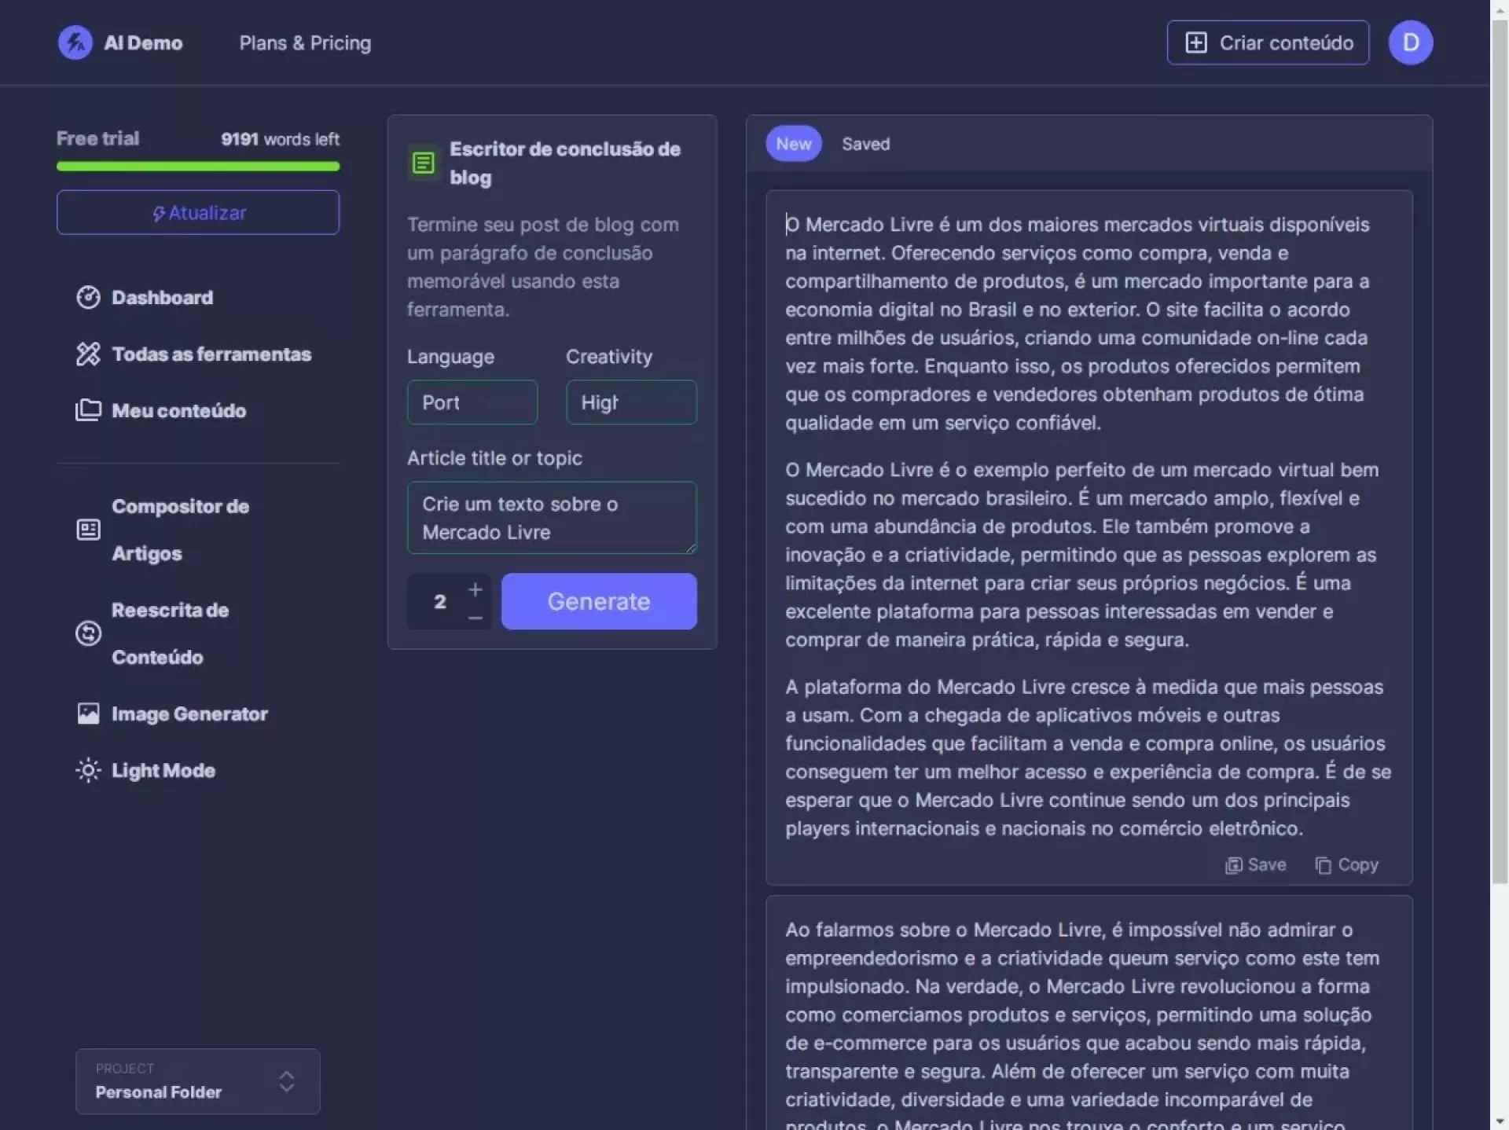Image resolution: width=1509 pixels, height=1130 pixels.
Task: Open Compositor de Artigos icon
Action: point(88,530)
